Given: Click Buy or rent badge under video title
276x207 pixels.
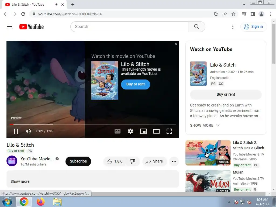Looking at the screenshot, I should [x=16, y=151].
